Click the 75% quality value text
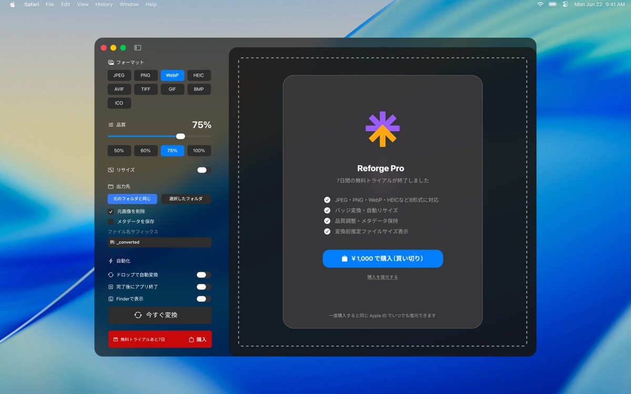Image resolution: width=631 pixels, height=394 pixels. point(201,125)
